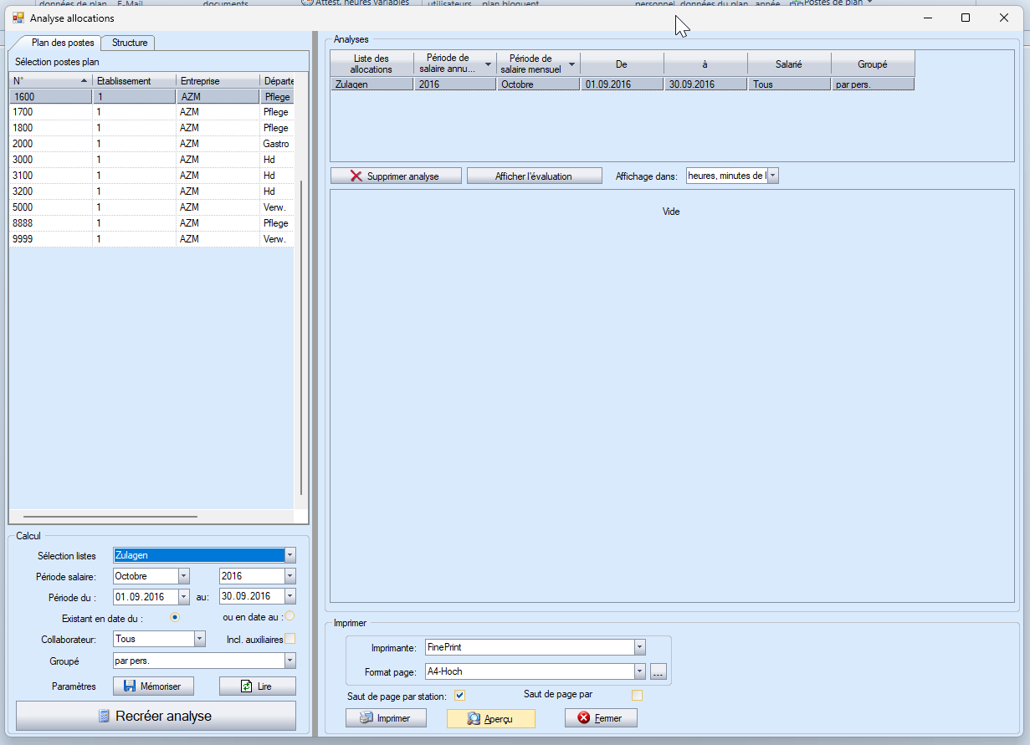The width and height of the screenshot is (1030, 745).
Task: Open the Sélection listes Zulagen dropdown
Action: tap(290, 555)
